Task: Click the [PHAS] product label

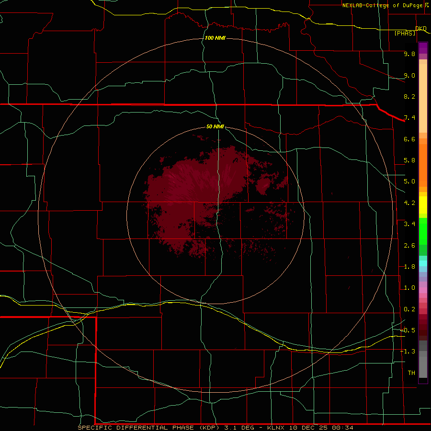Action: coord(405,33)
